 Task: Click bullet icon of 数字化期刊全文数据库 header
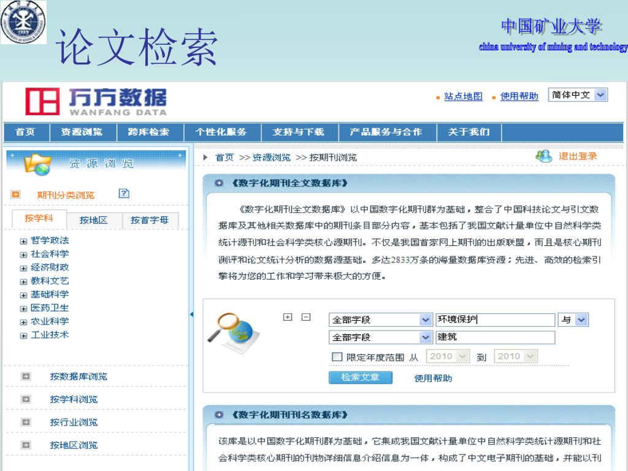tap(219, 183)
